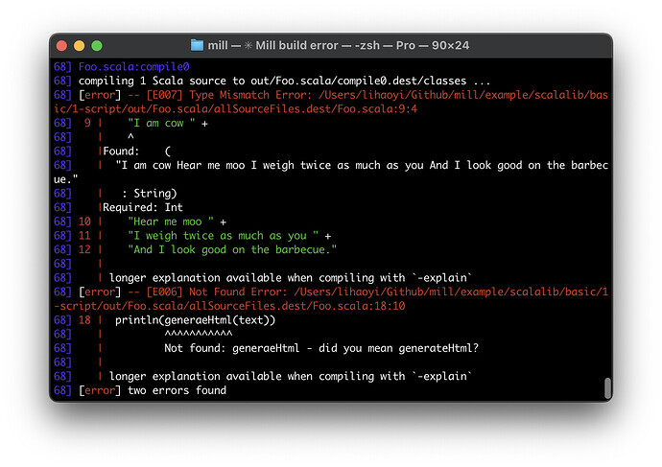The image size is (662, 467).
Task: Click 'println(generaeHtml(text))' code line
Action: (195, 320)
